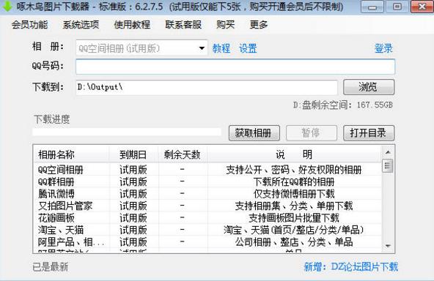434x281 pixels.
Task: Open the 设置 link
Action: [248, 48]
